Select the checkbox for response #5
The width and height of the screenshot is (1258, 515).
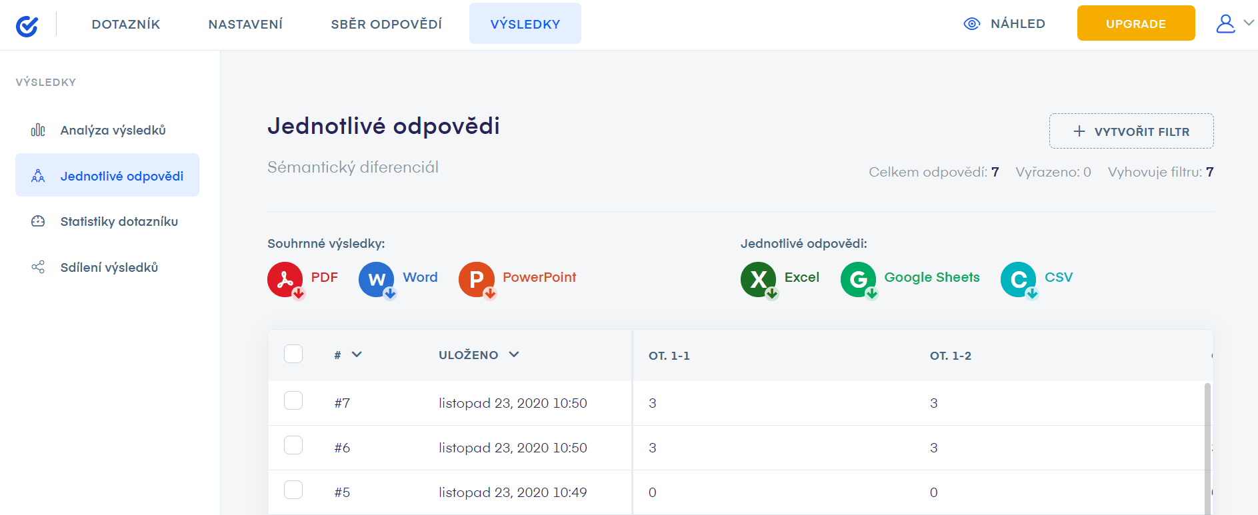point(293,490)
